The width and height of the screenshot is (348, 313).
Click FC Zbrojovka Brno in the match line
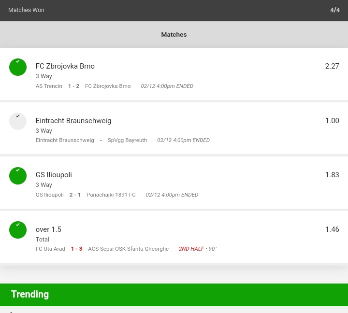pyautogui.click(x=108, y=86)
